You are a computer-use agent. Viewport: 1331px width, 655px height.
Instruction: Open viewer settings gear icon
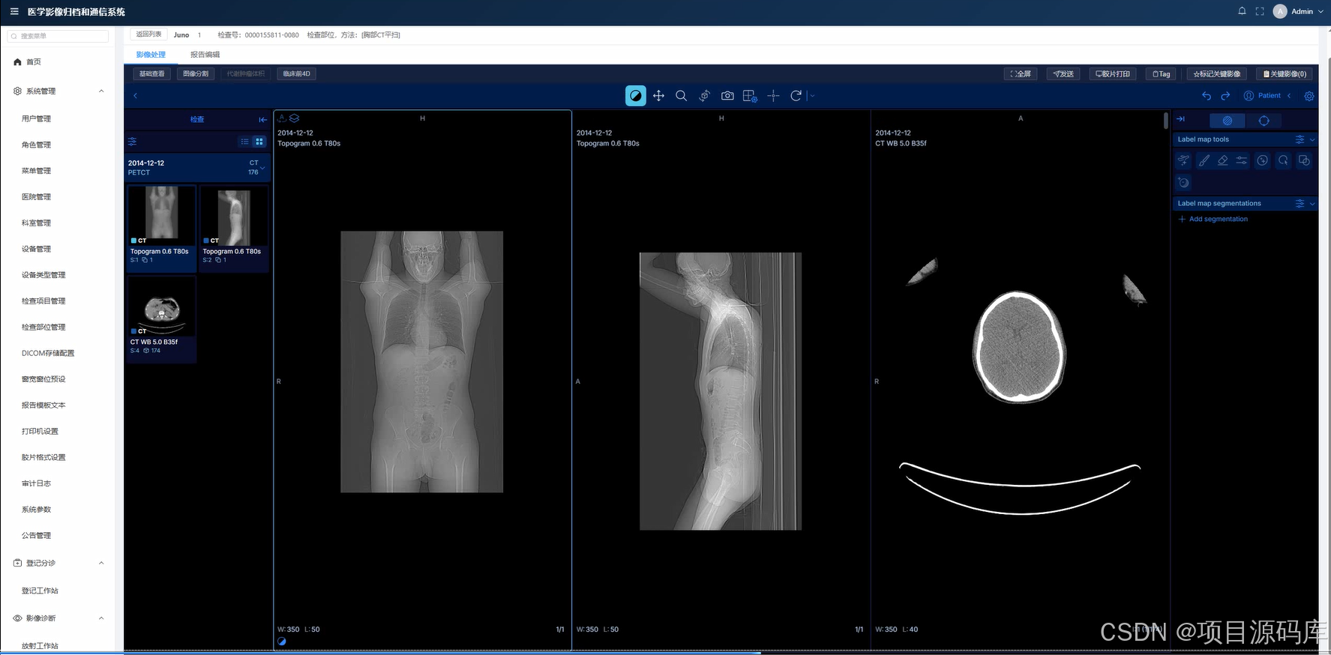tap(1309, 96)
